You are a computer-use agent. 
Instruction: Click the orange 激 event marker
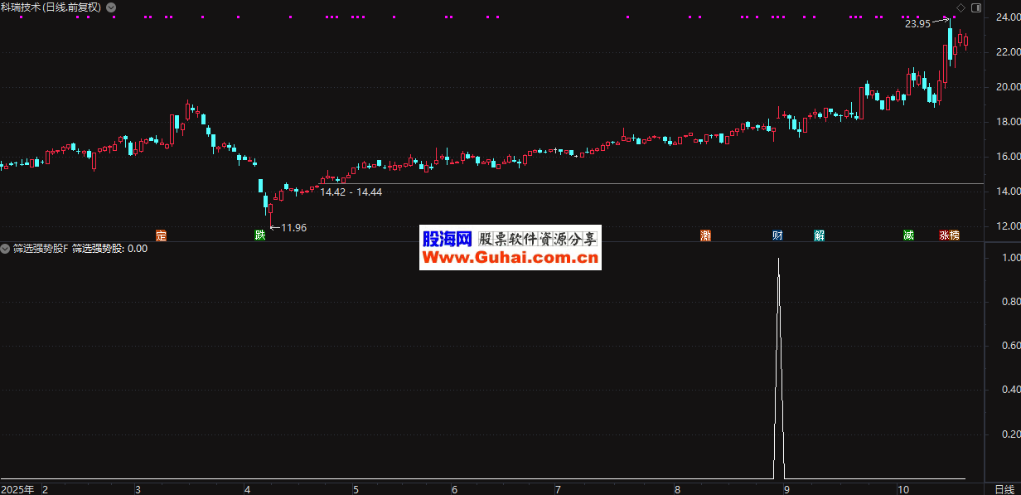(705, 235)
